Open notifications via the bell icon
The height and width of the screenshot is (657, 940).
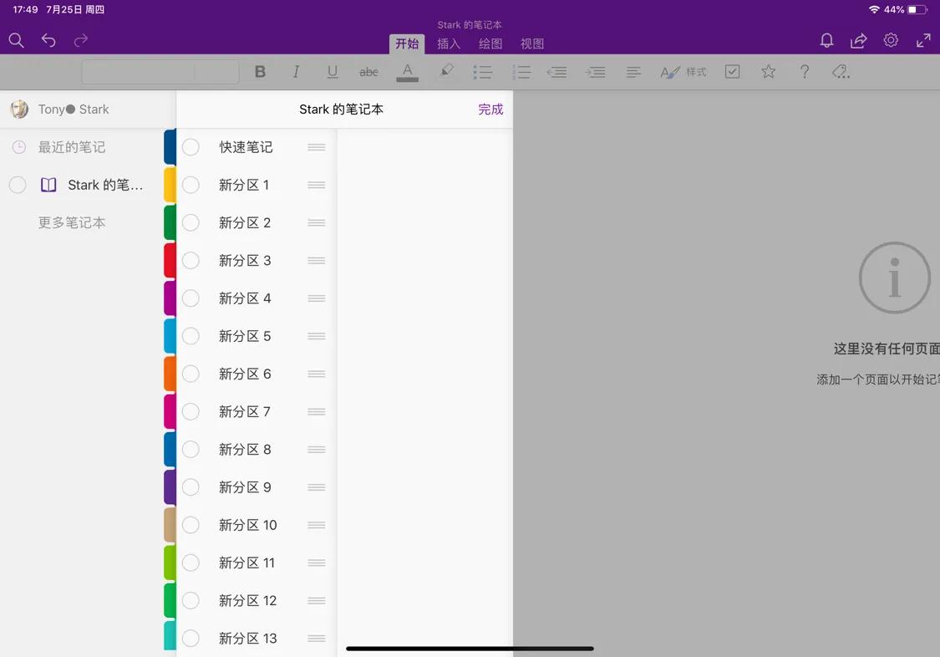(x=826, y=39)
